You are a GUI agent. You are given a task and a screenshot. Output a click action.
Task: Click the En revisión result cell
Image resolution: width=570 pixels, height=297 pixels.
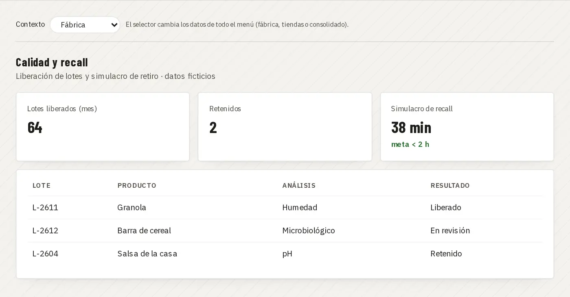[x=450, y=231]
